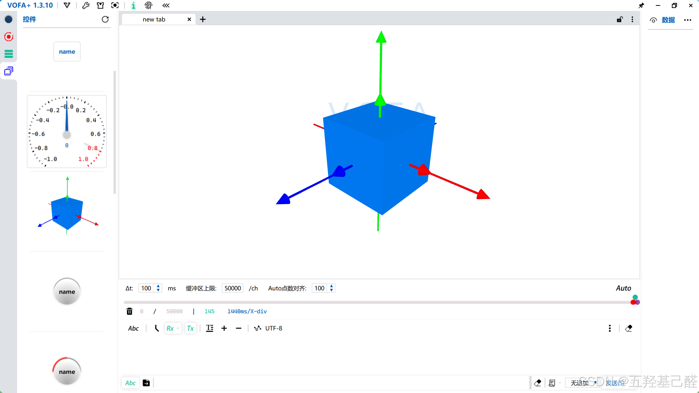Image resolution: width=699 pixels, height=393 pixels.
Task: Add a new tab with plus button
Action: point(203,19)
